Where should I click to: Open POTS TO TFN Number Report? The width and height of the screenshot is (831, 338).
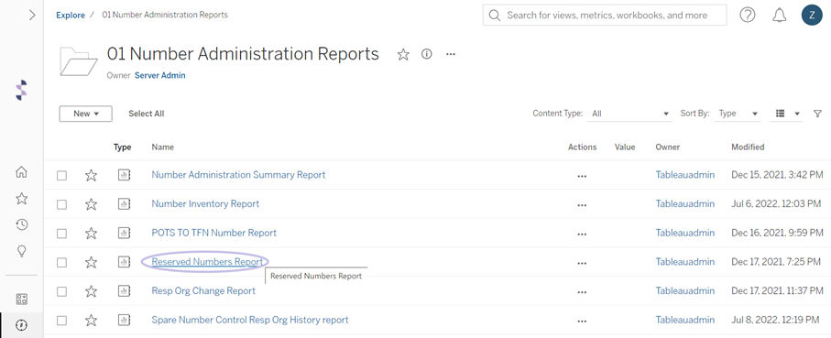(x=214, y=233)
